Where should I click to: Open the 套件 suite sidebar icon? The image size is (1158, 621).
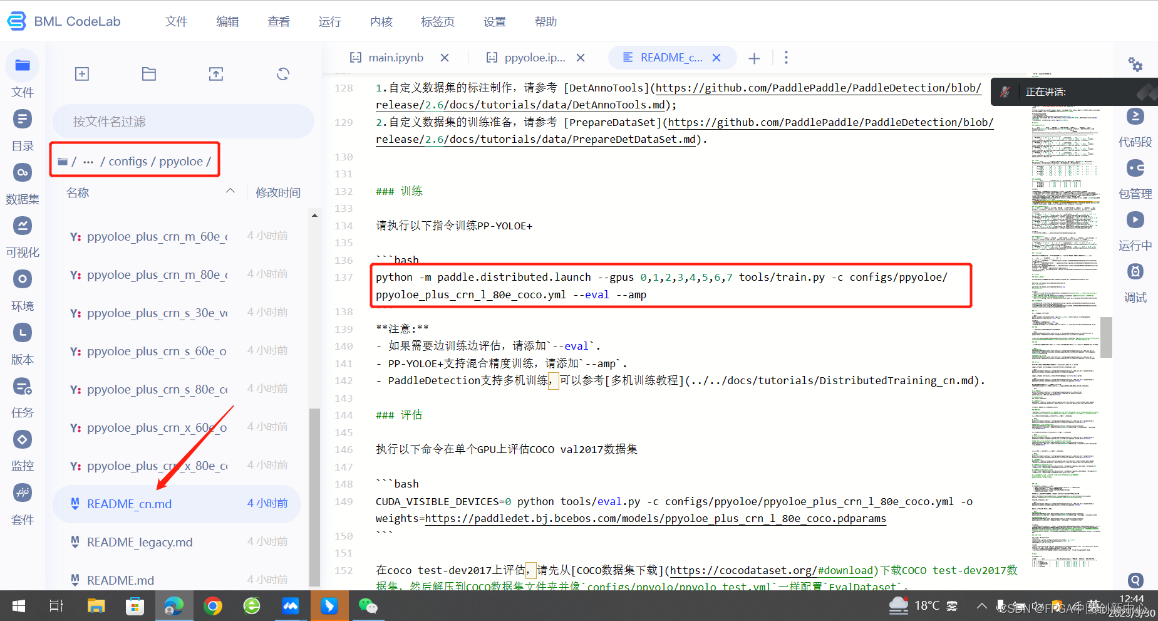pos(23,493)
